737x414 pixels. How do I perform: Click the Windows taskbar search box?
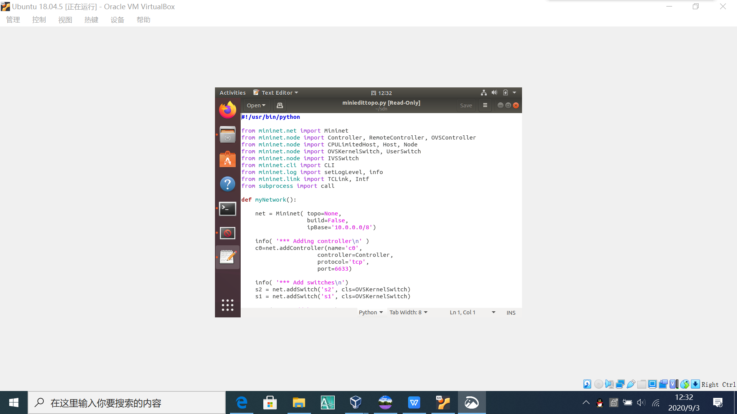point(127,403)
